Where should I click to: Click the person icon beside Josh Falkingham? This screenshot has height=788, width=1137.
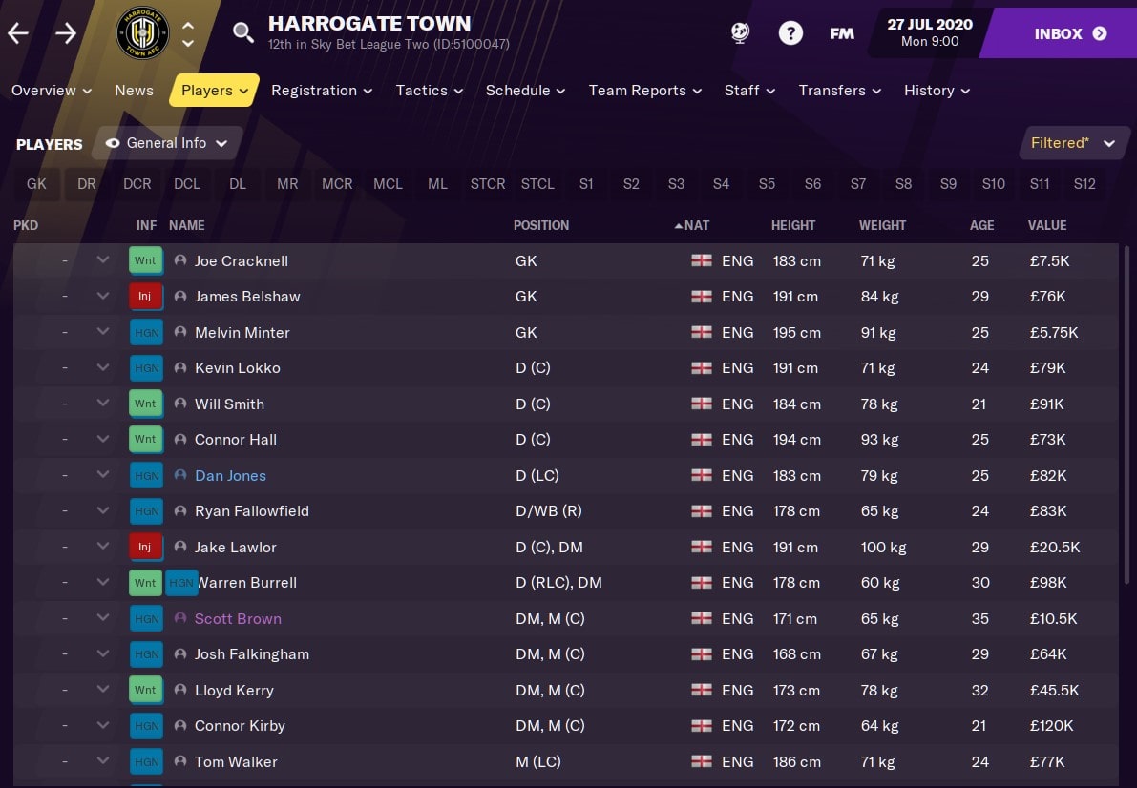click(180, 653)
